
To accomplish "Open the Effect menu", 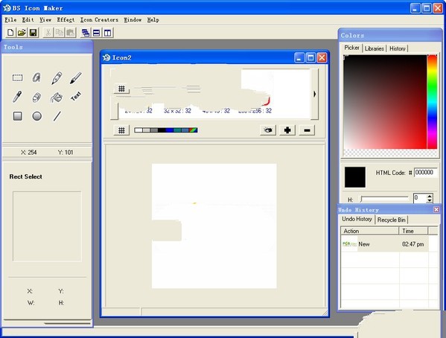I will point(66,19).
